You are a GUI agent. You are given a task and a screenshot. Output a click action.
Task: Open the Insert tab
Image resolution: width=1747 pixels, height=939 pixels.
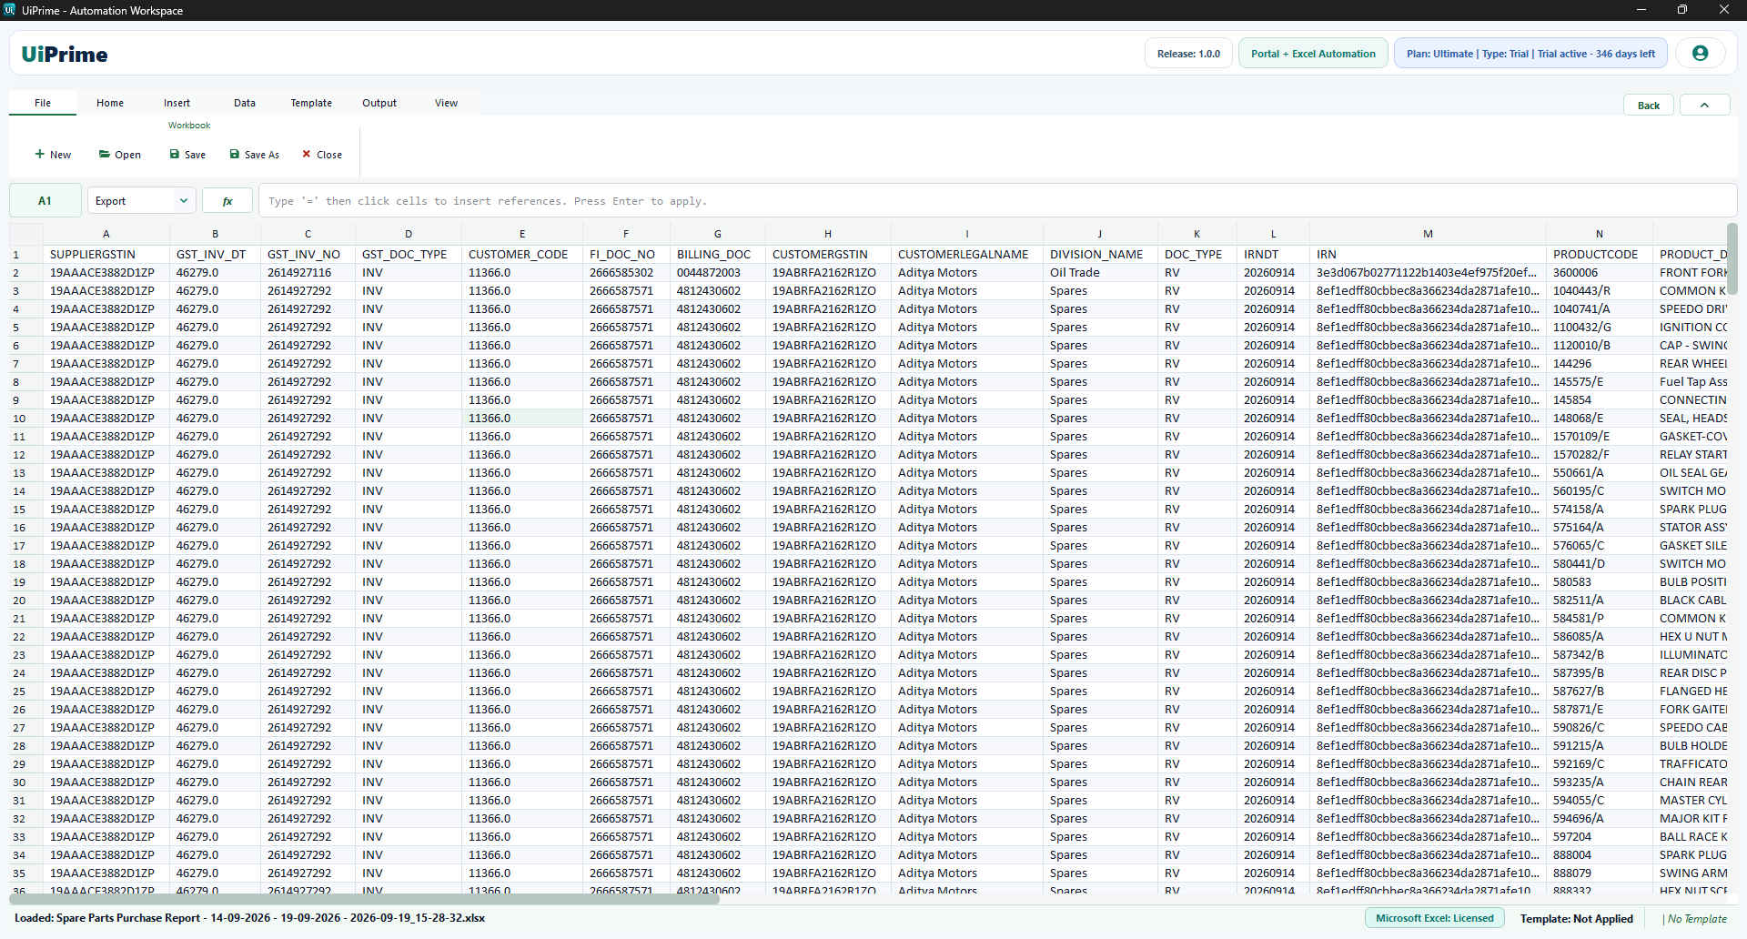(177, 103)
